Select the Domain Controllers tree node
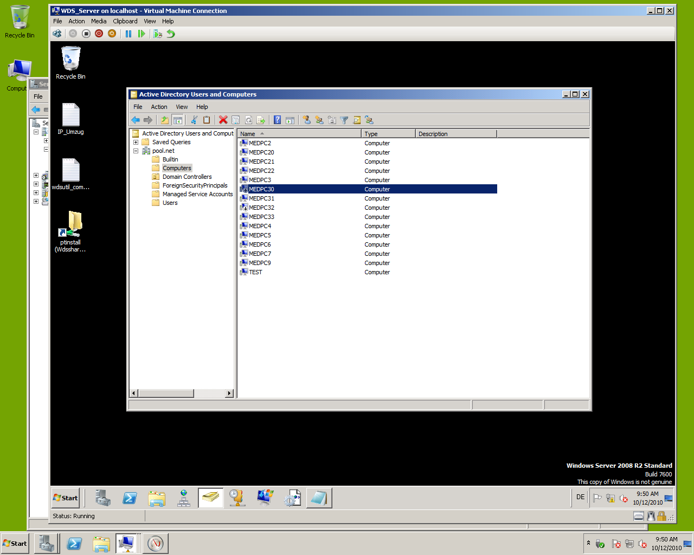This screenshot has width=694, height=555. pyautogui.click(x=187, y=177)
